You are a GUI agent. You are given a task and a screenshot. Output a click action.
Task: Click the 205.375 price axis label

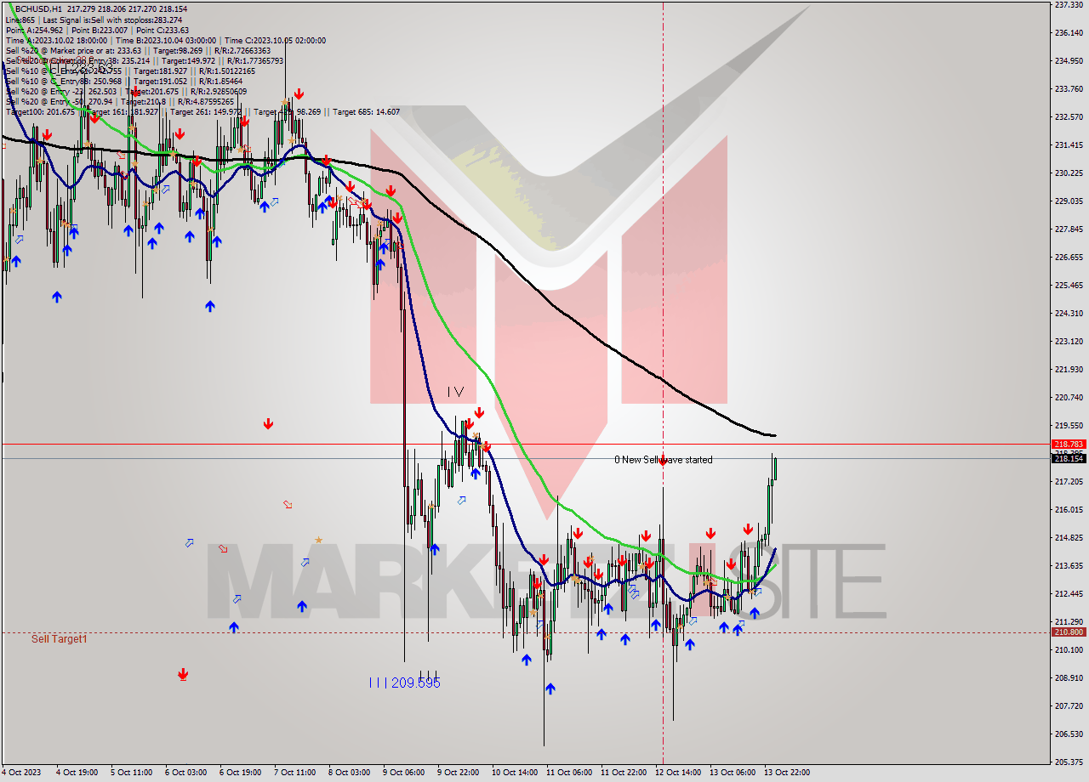coord(1069,762)
